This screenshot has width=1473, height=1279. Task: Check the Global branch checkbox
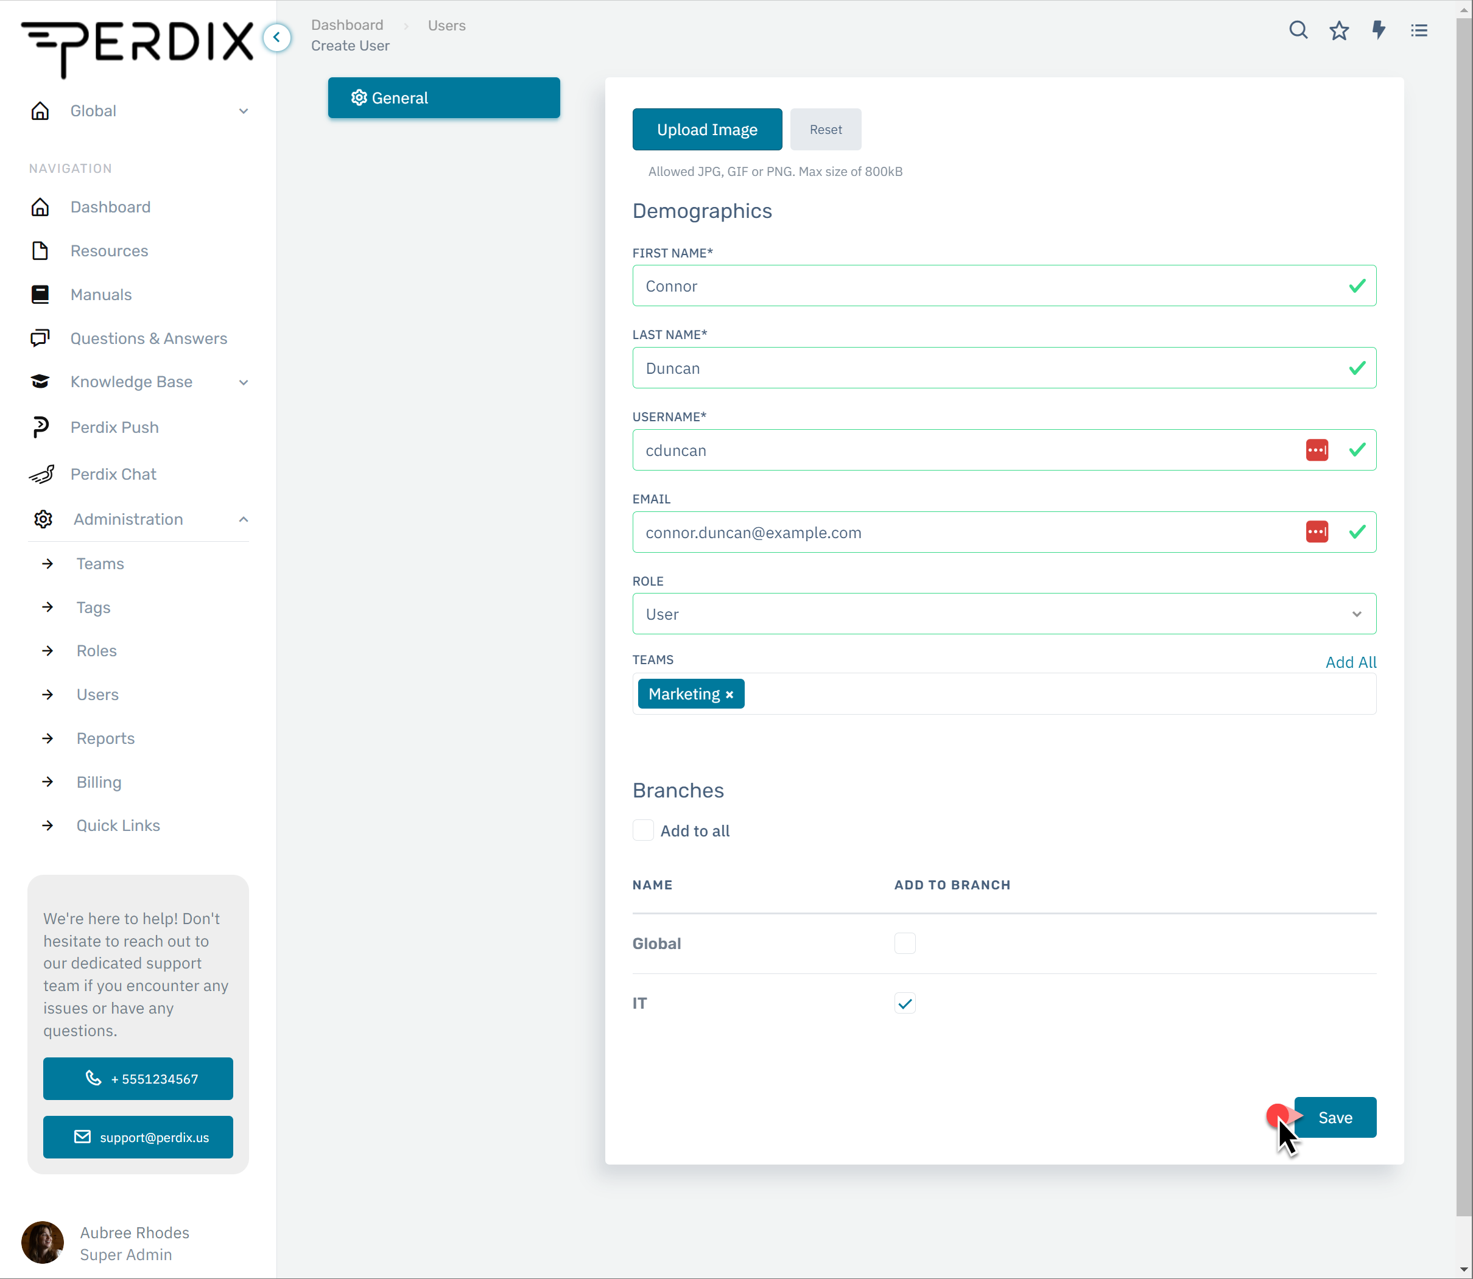point(905,943)
